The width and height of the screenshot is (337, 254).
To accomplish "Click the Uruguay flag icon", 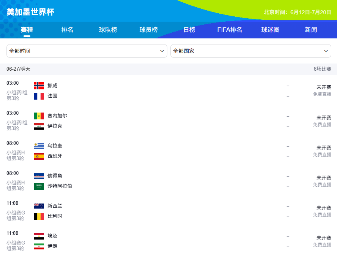I will [39, 146].
